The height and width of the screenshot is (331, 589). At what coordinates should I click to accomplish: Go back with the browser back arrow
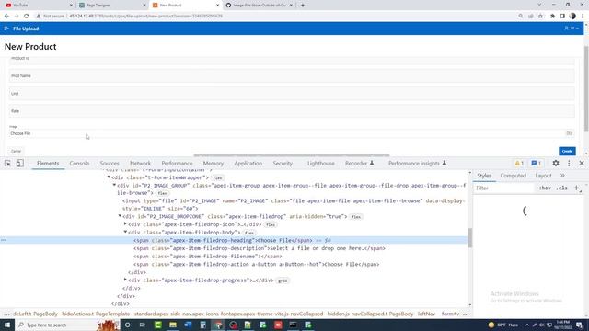pyautogui.click(x=6, y=17)
